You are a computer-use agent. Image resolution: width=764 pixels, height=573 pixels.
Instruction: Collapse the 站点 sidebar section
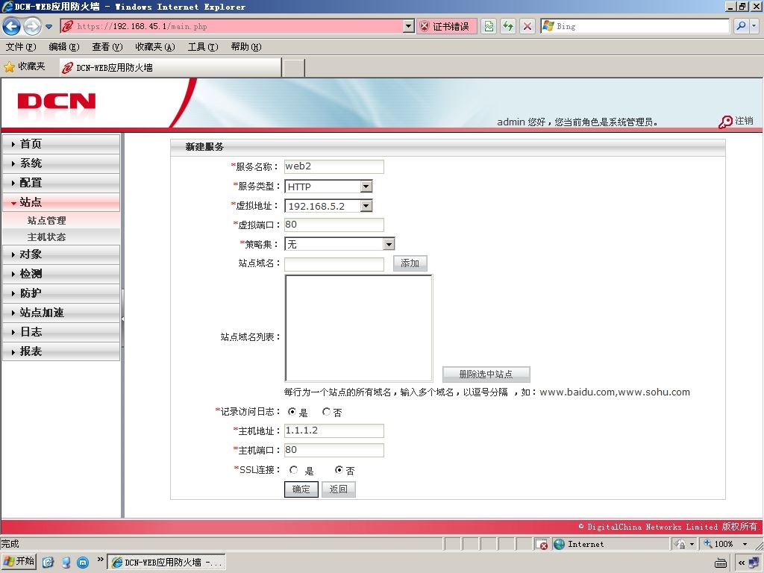[61, 202]
